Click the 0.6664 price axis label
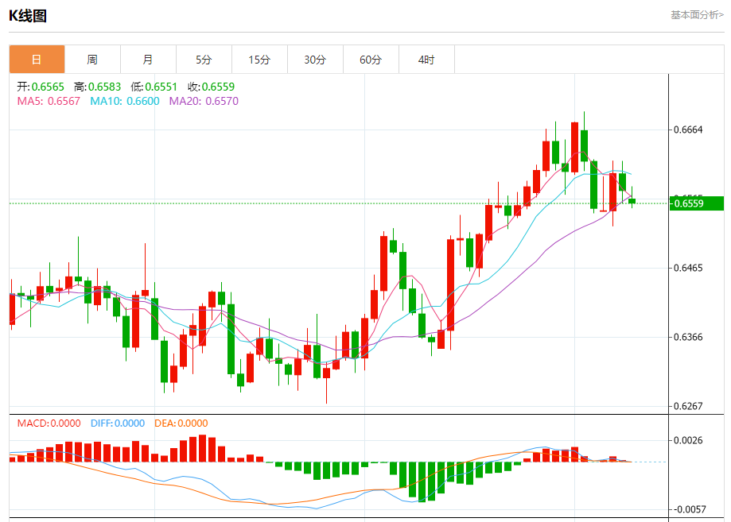The height and width of the screenshot is (522, 731). coord(688,130)
